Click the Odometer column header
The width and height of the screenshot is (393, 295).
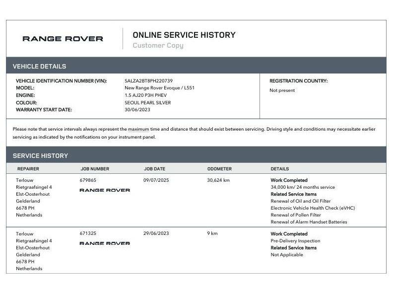(x=219, y=169)
